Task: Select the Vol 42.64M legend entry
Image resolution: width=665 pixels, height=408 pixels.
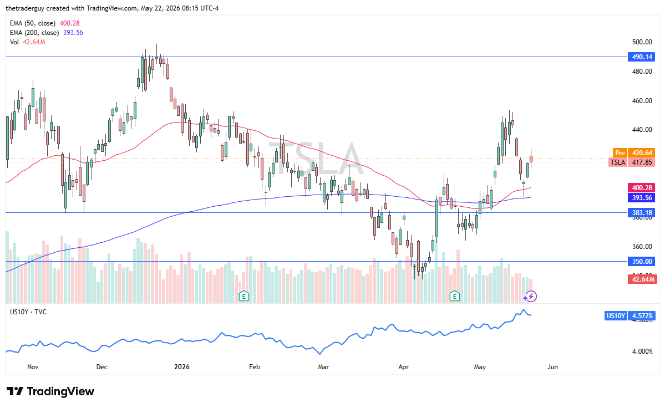Action: tap(27, 42)
